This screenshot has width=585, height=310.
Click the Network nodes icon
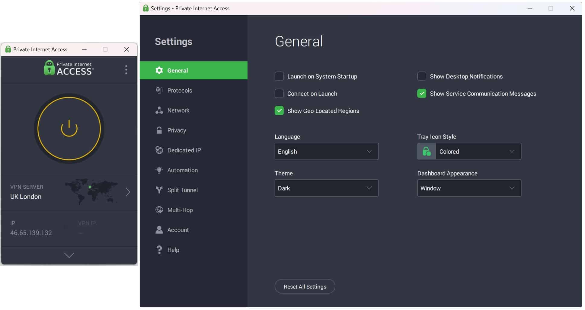click(x=159, y=110)
